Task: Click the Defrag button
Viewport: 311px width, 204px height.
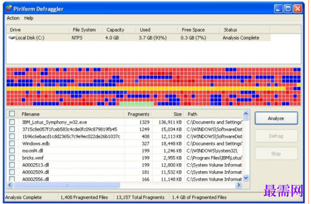Action: pos(276,136)
